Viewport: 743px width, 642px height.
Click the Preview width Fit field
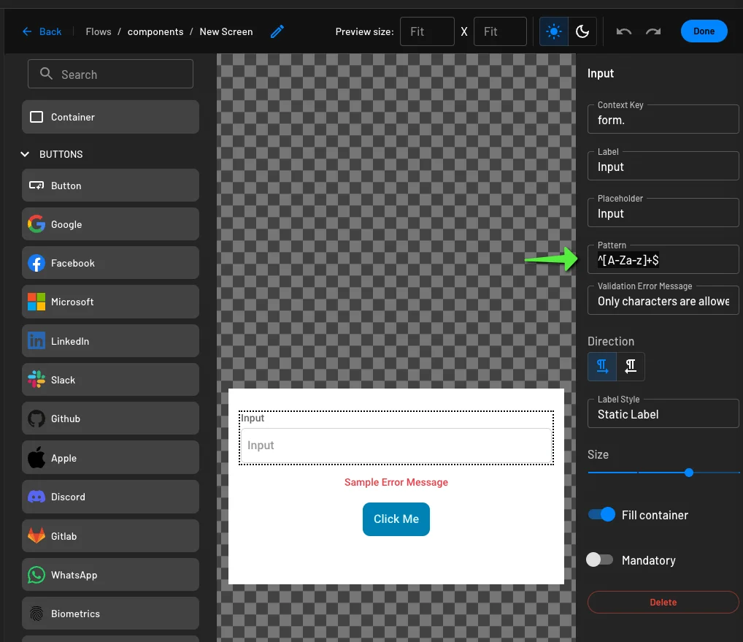coord(427,31)
